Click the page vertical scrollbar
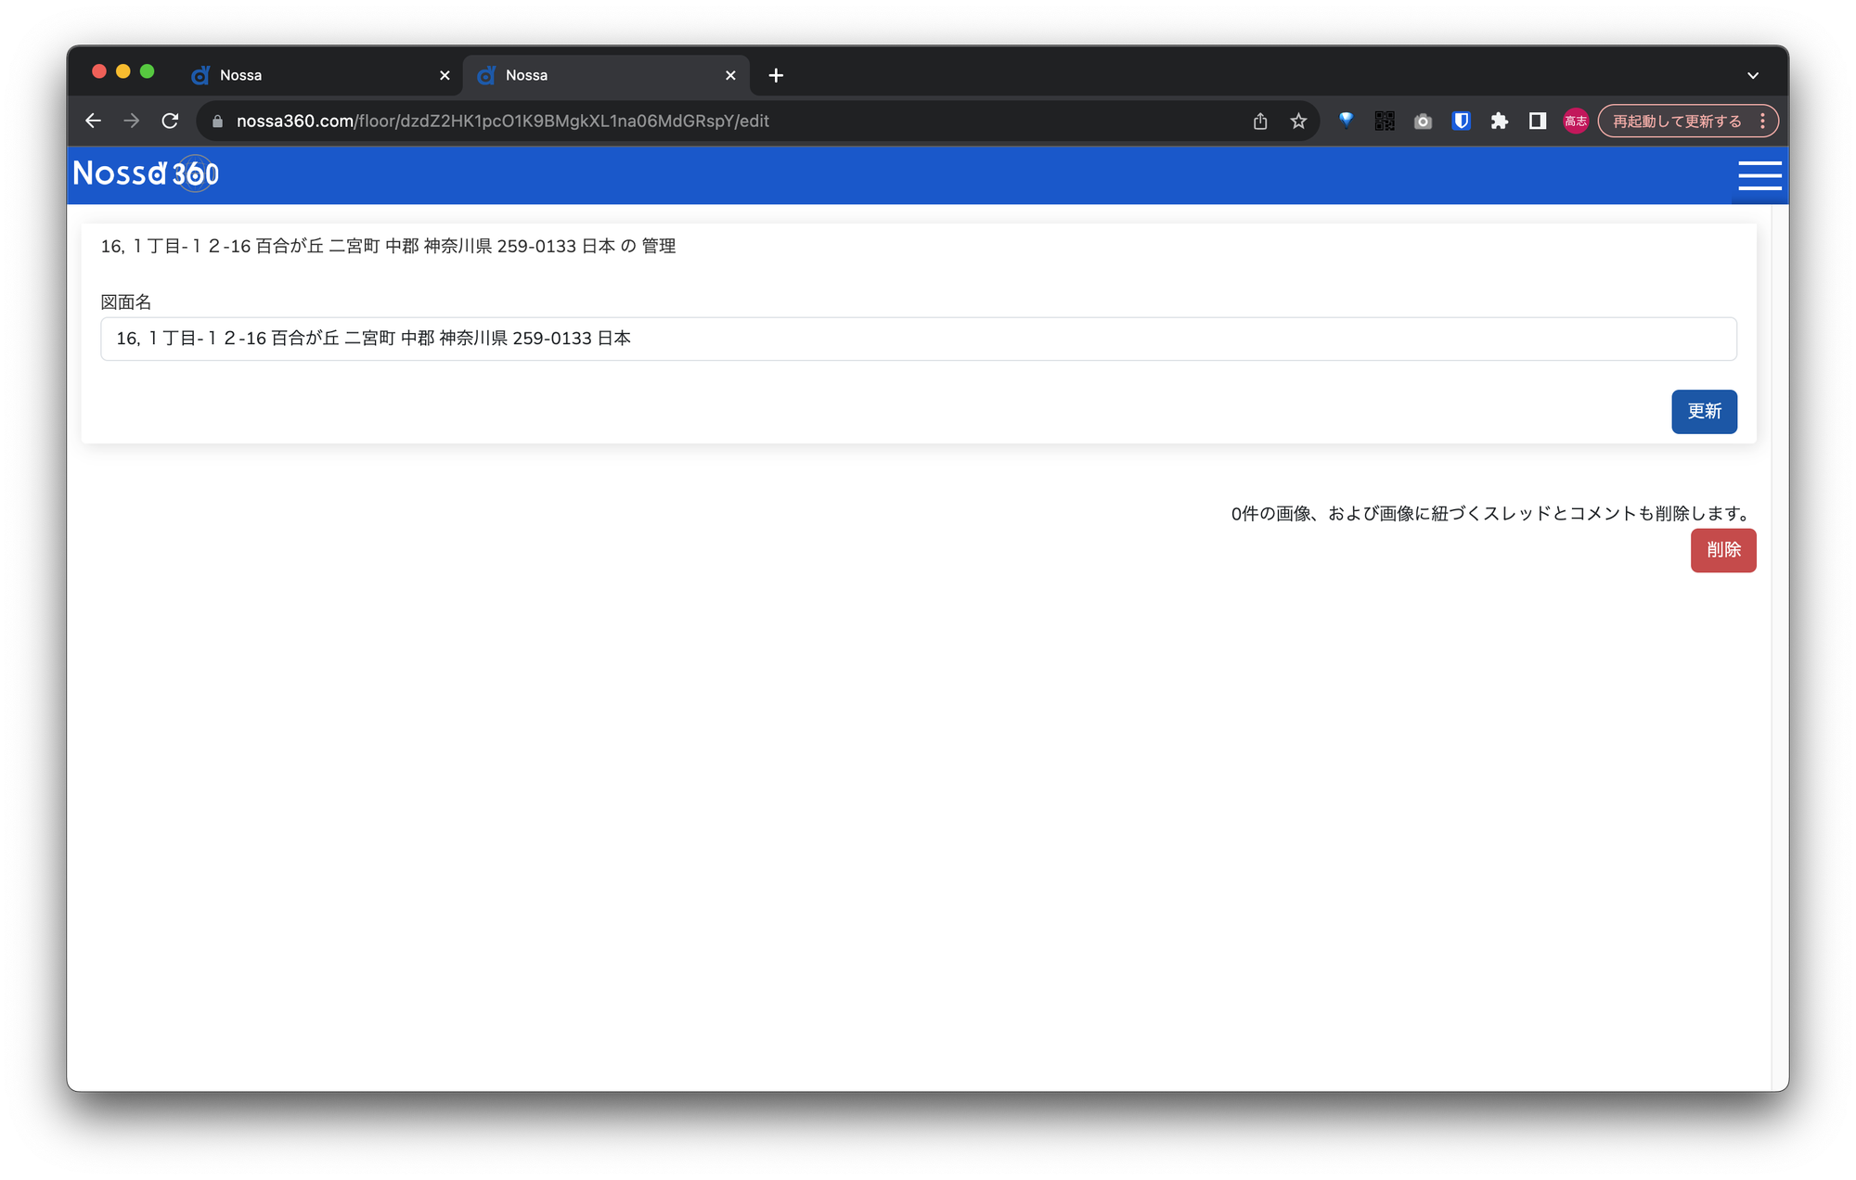The width and height of the screenshot is (1856, 1180). 1780,648
